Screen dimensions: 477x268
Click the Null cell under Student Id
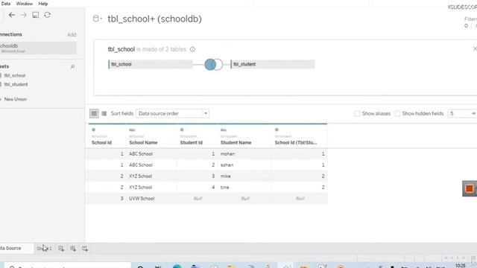click(x=198, y=199)
